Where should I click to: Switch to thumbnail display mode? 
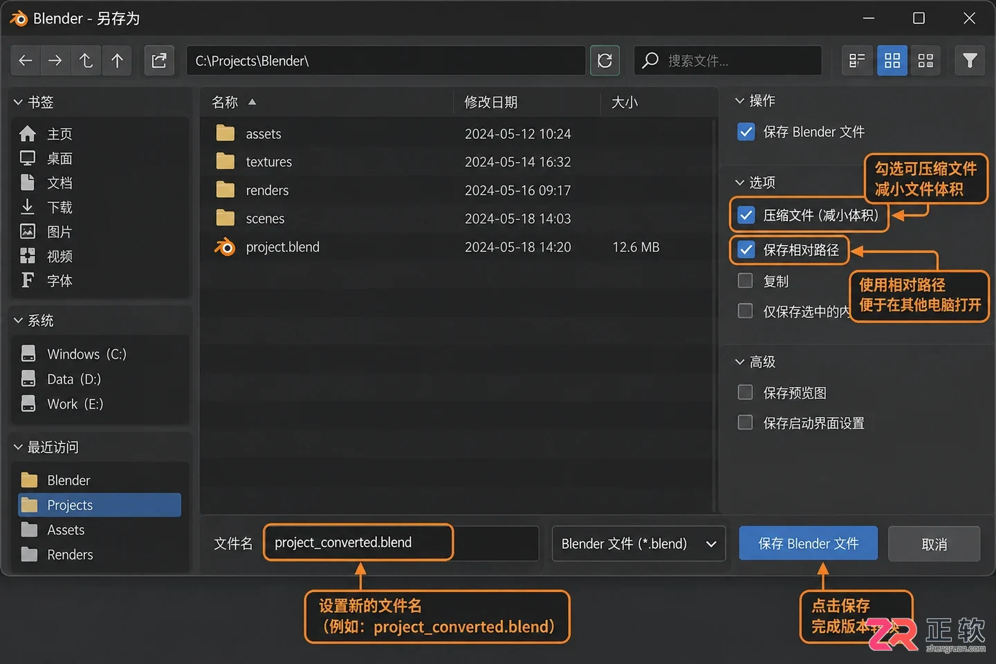click(x=925, y=61)
